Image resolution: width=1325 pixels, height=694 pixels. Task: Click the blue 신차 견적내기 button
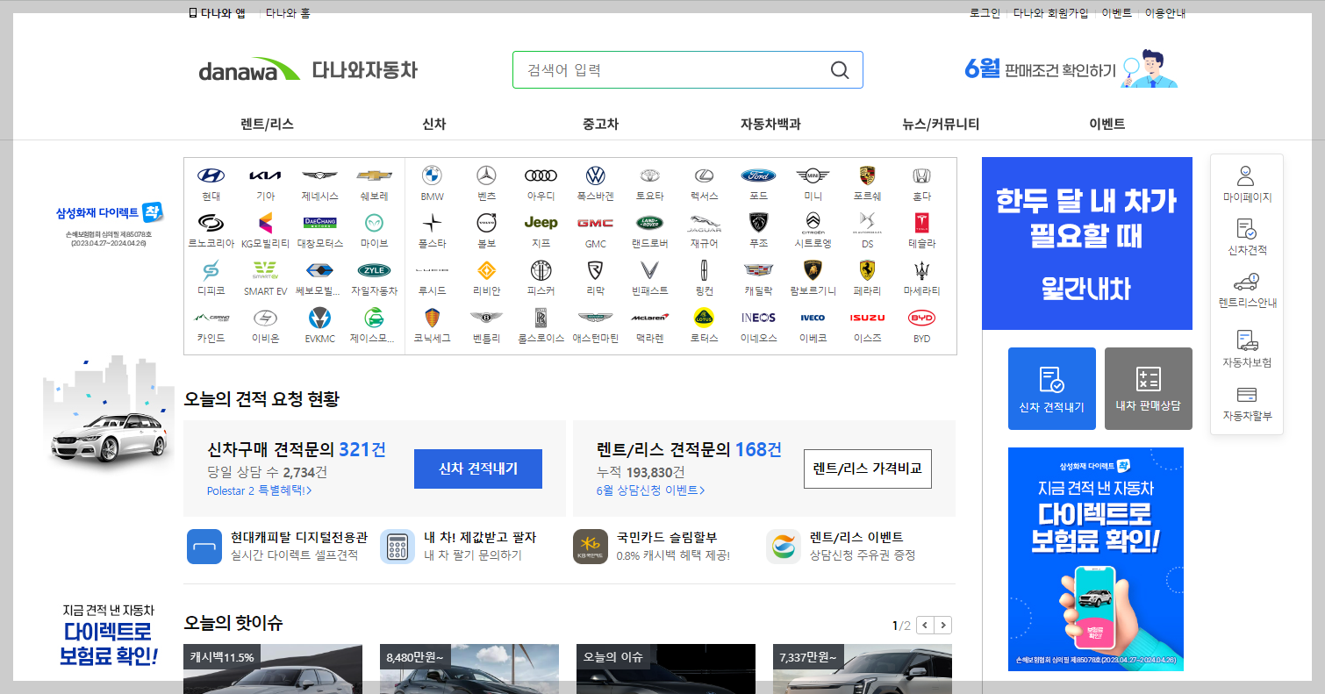478,469
